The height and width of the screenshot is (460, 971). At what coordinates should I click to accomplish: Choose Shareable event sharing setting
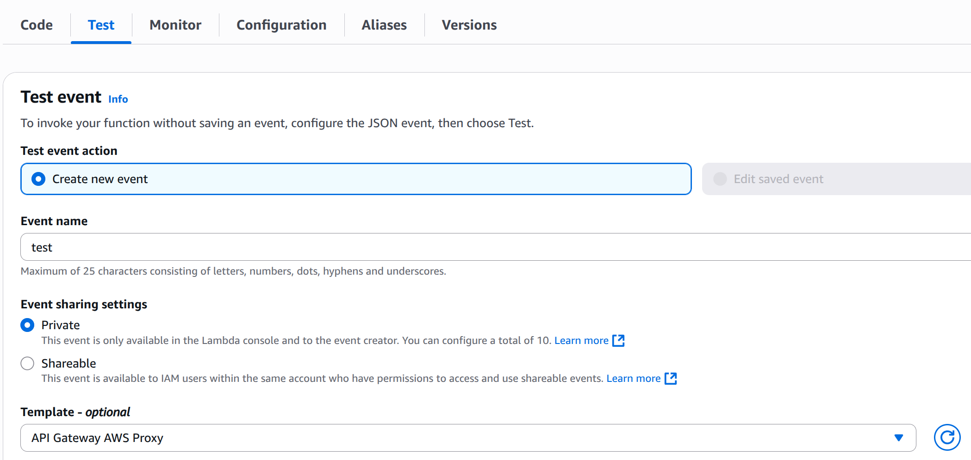(x=27, y=363)
